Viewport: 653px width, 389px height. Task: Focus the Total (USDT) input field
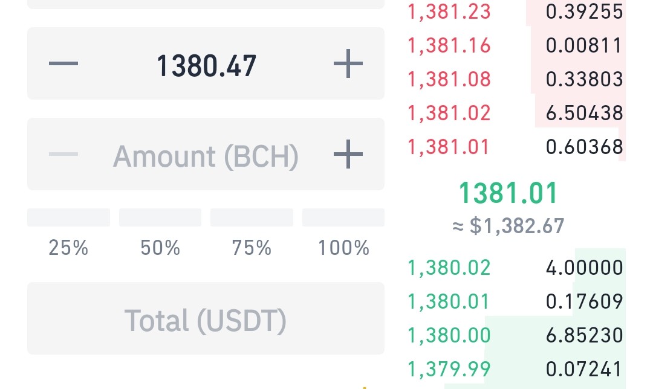click(206, 319)
